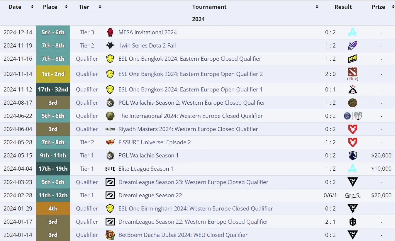Image resolution: width=395 pixels, height=241 pixels.
Task: Sort table by Tier column arrows
Action: coord(100,6)
